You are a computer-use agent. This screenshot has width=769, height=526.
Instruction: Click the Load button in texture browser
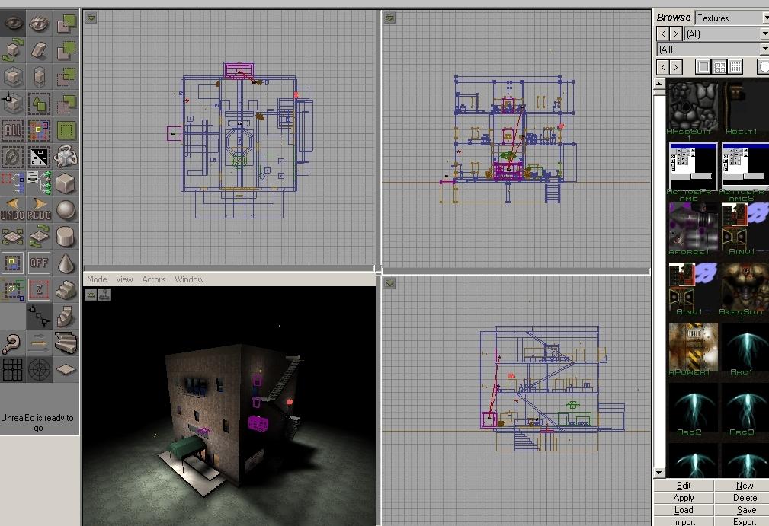click(x=684, y=510)
